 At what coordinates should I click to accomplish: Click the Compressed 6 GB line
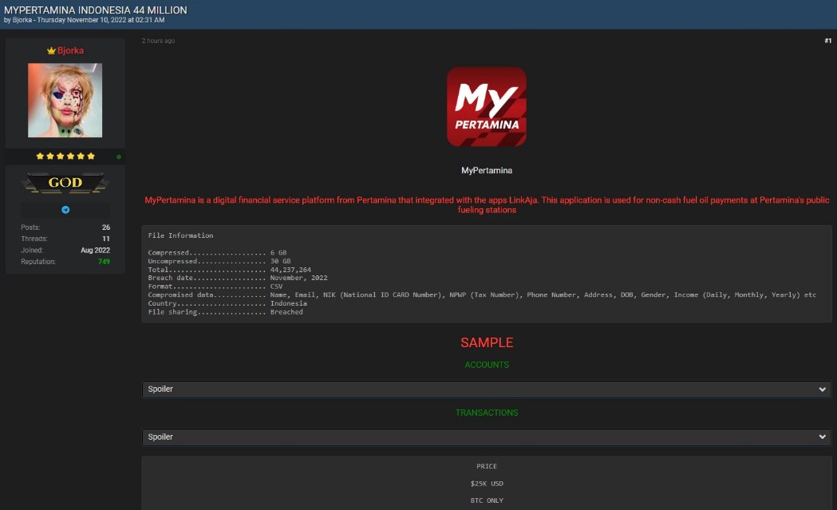tap(217, 252)
